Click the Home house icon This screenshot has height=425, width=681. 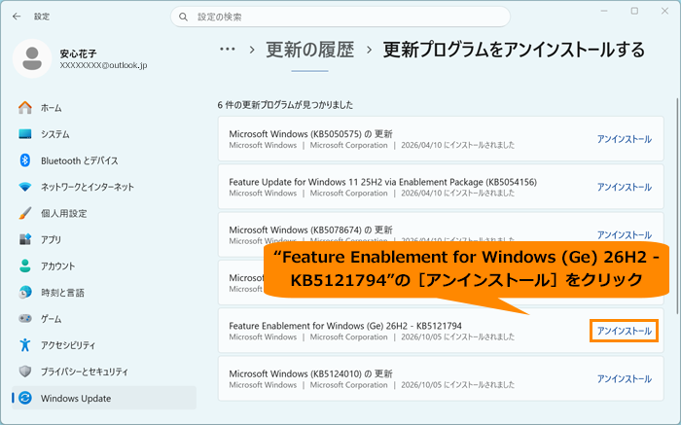[x=25, y=108]
